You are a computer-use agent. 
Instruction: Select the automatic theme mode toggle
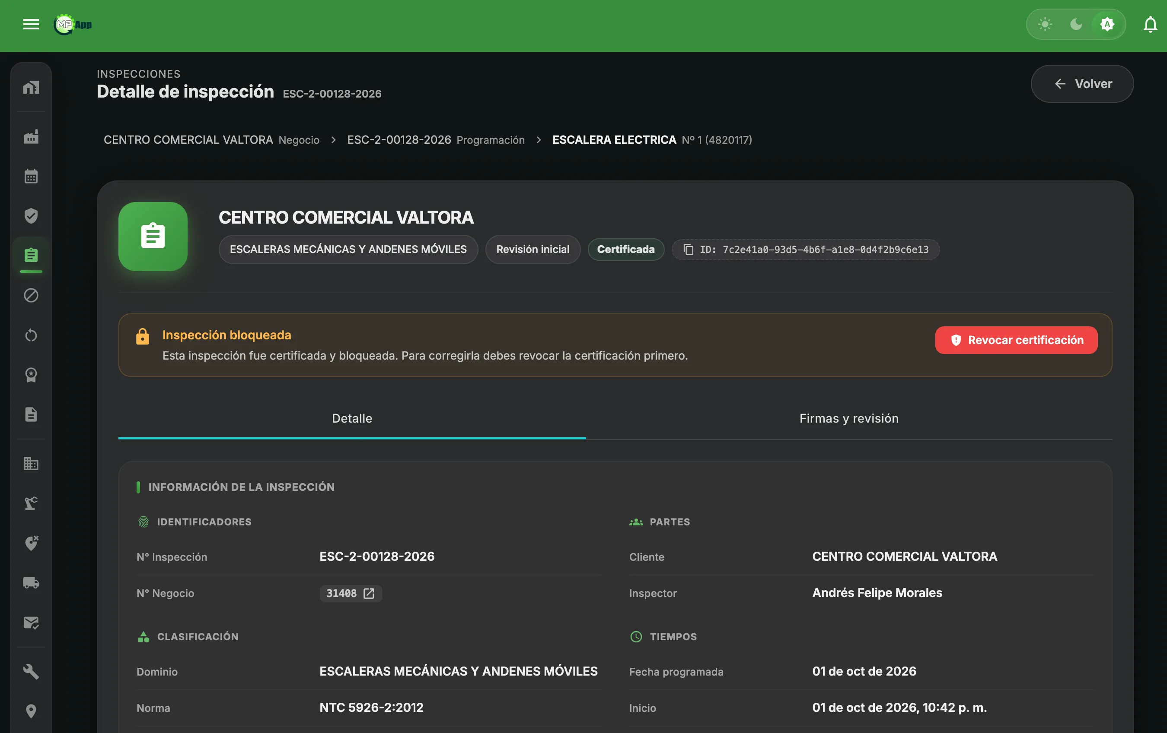(1107, 24)
